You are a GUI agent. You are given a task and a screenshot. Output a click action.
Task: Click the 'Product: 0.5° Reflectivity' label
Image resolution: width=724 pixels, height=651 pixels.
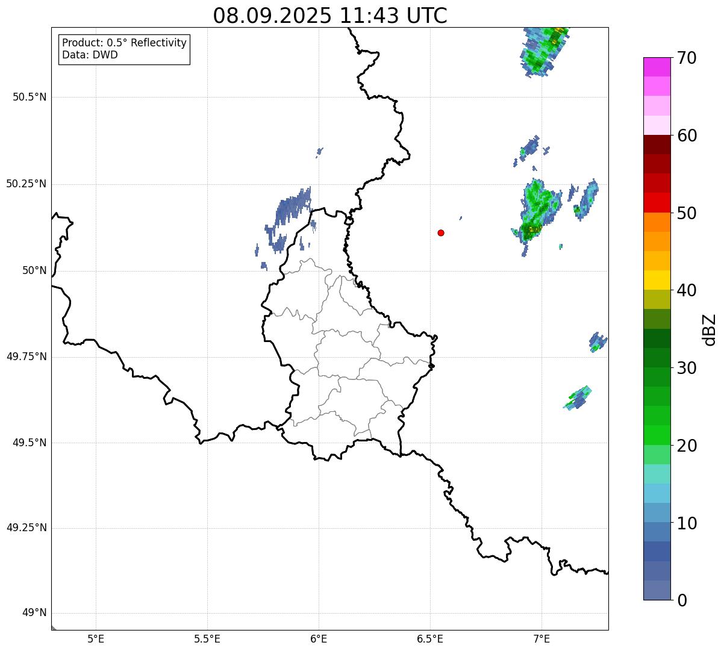(124, 43)
